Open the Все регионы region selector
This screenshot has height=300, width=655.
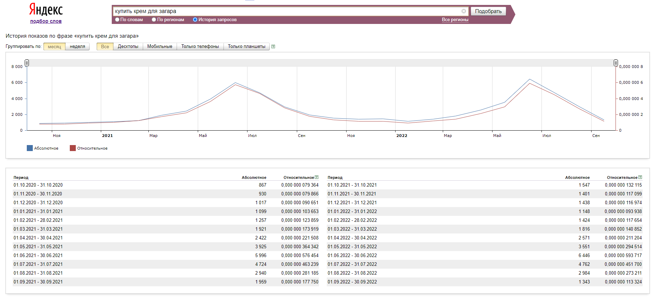coord(455,20)
